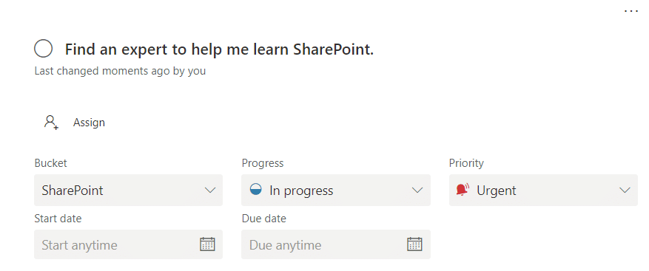Image resolution: width=649 pixels, height=271 pixels.
Task: Click the red Urgent bell icon
Action: [463, 190]
